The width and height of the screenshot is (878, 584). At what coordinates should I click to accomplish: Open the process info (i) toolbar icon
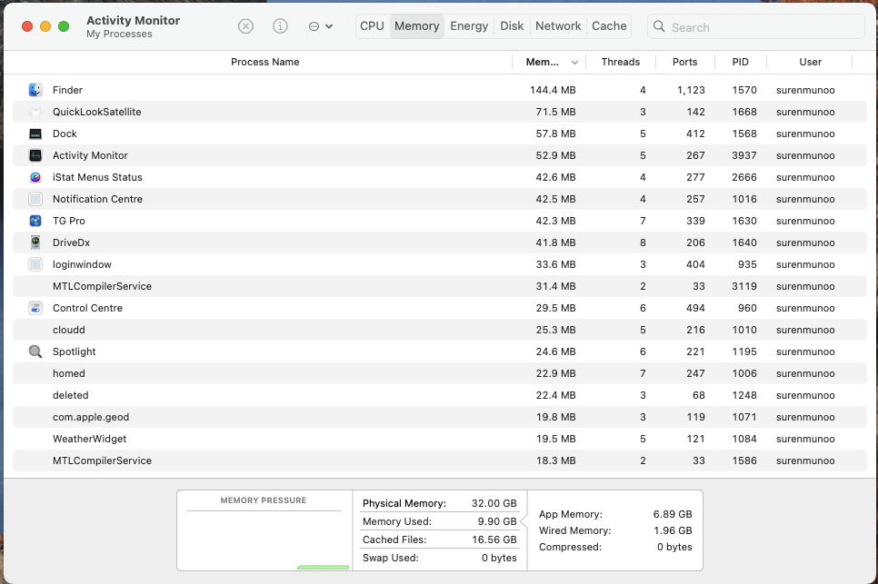click(280, 26)
